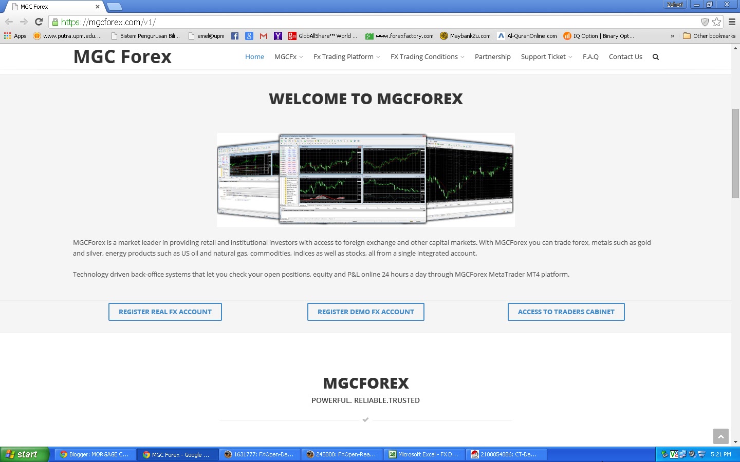Screen dimensions: 740x462
Task: Expand Fx Trading Platform dropdown
Action: point(347,57)
